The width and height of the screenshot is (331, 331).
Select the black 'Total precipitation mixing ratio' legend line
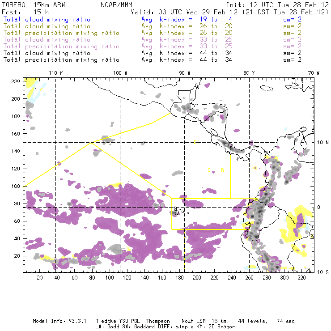[61, 60]
